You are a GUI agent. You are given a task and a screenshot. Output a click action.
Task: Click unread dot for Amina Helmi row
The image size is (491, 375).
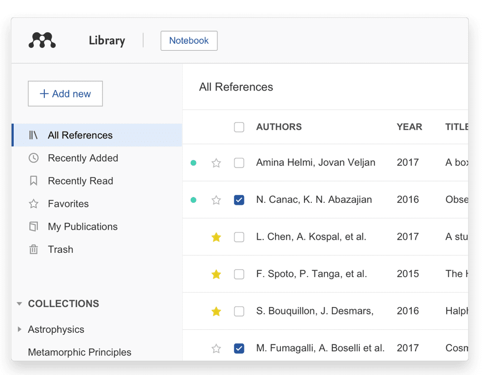193,163
